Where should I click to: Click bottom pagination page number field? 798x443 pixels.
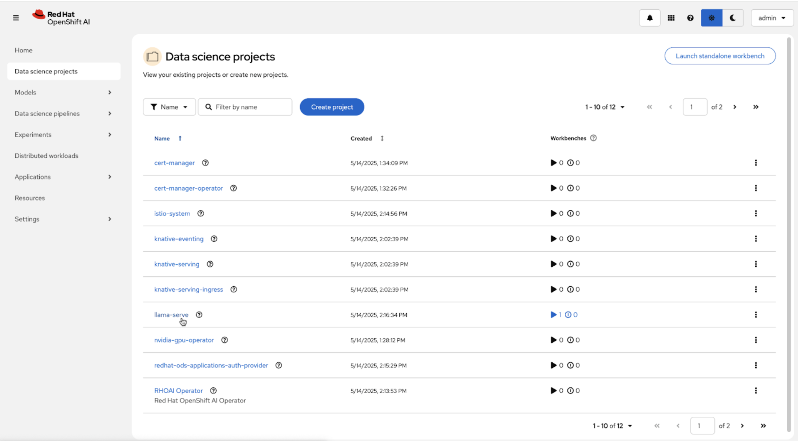click(x=702, y=426)
